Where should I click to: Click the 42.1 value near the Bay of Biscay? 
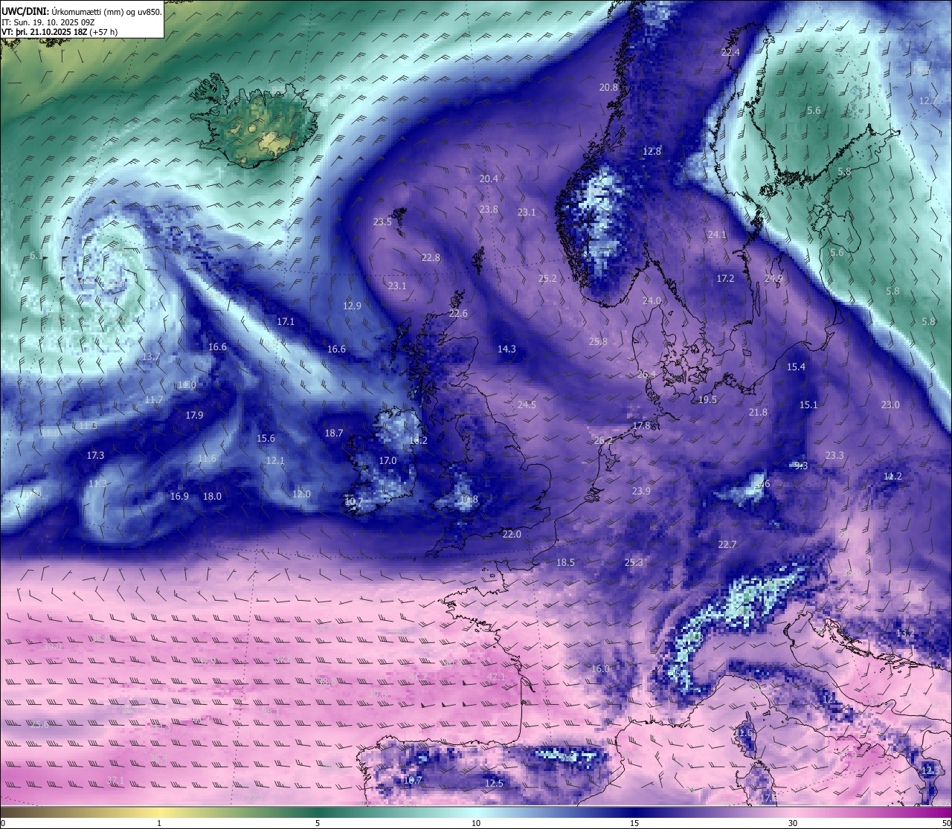click(496, 677)
